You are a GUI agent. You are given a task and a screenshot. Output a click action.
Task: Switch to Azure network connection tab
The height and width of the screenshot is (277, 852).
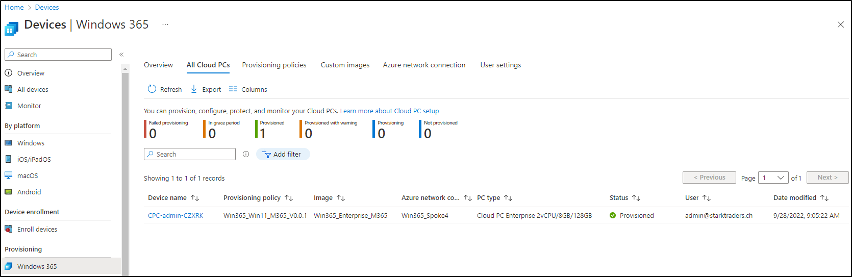[x=424, y=65]
